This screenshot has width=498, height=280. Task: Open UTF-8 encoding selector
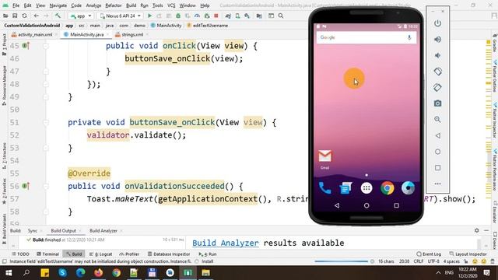[433, 261]
